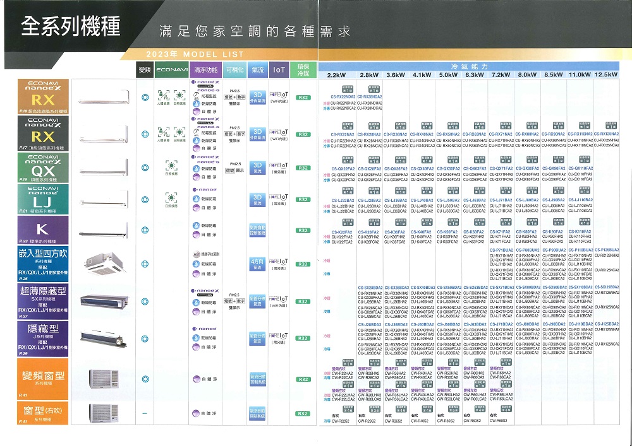Select the 2.2kW capacity column header
Image resolution: width=632 pixels, height=446 pixels.
333,74
